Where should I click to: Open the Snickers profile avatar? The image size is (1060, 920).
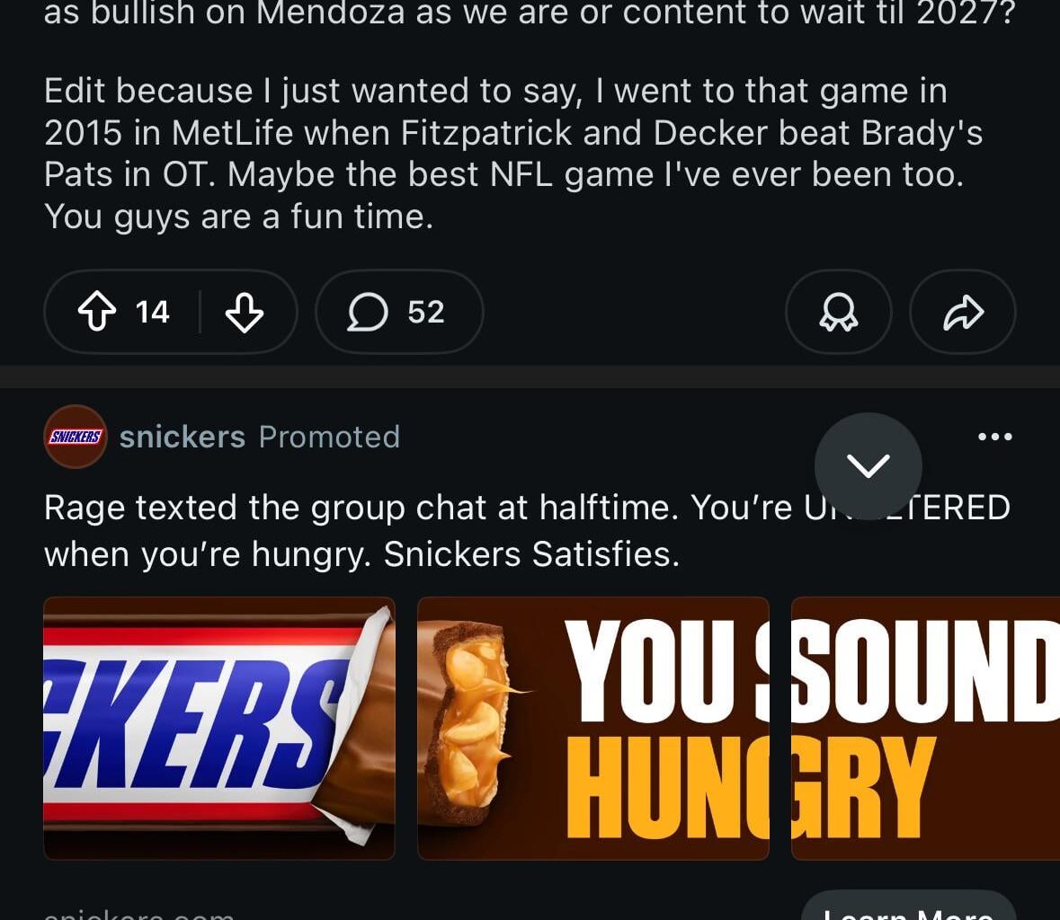(x=76, y=437)
